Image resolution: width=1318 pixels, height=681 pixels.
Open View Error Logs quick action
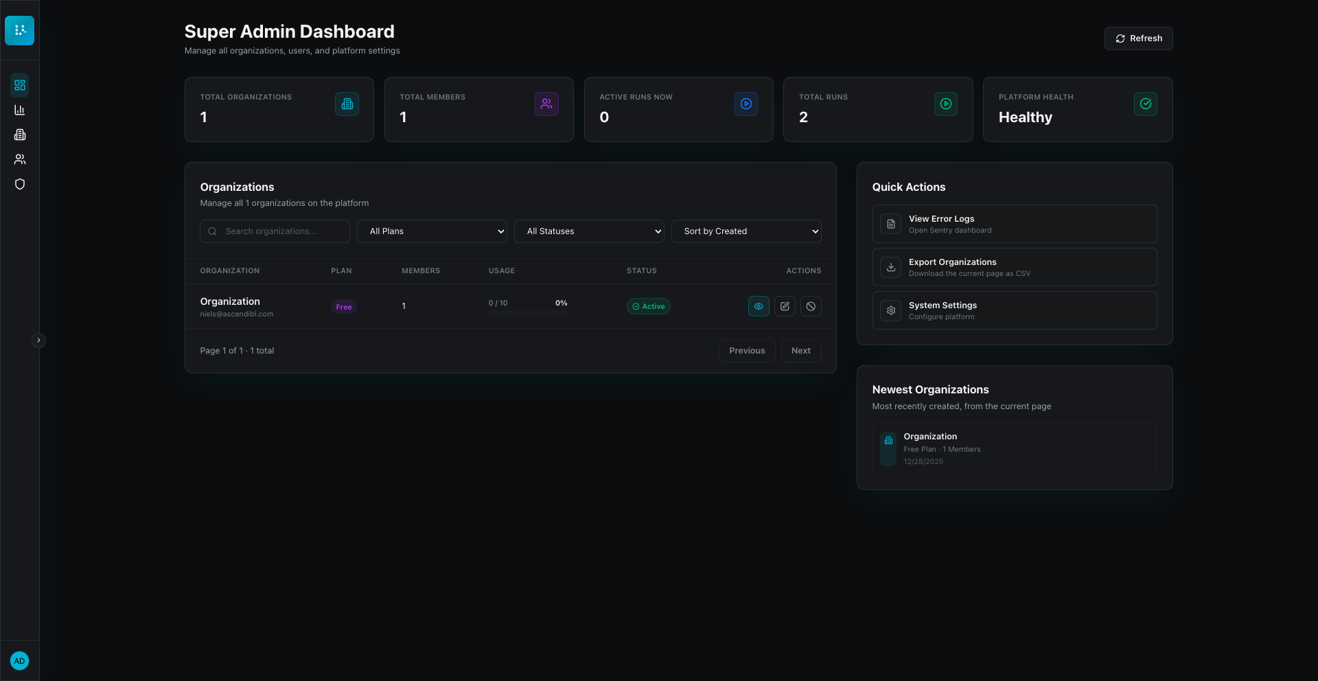point(1015,224)
